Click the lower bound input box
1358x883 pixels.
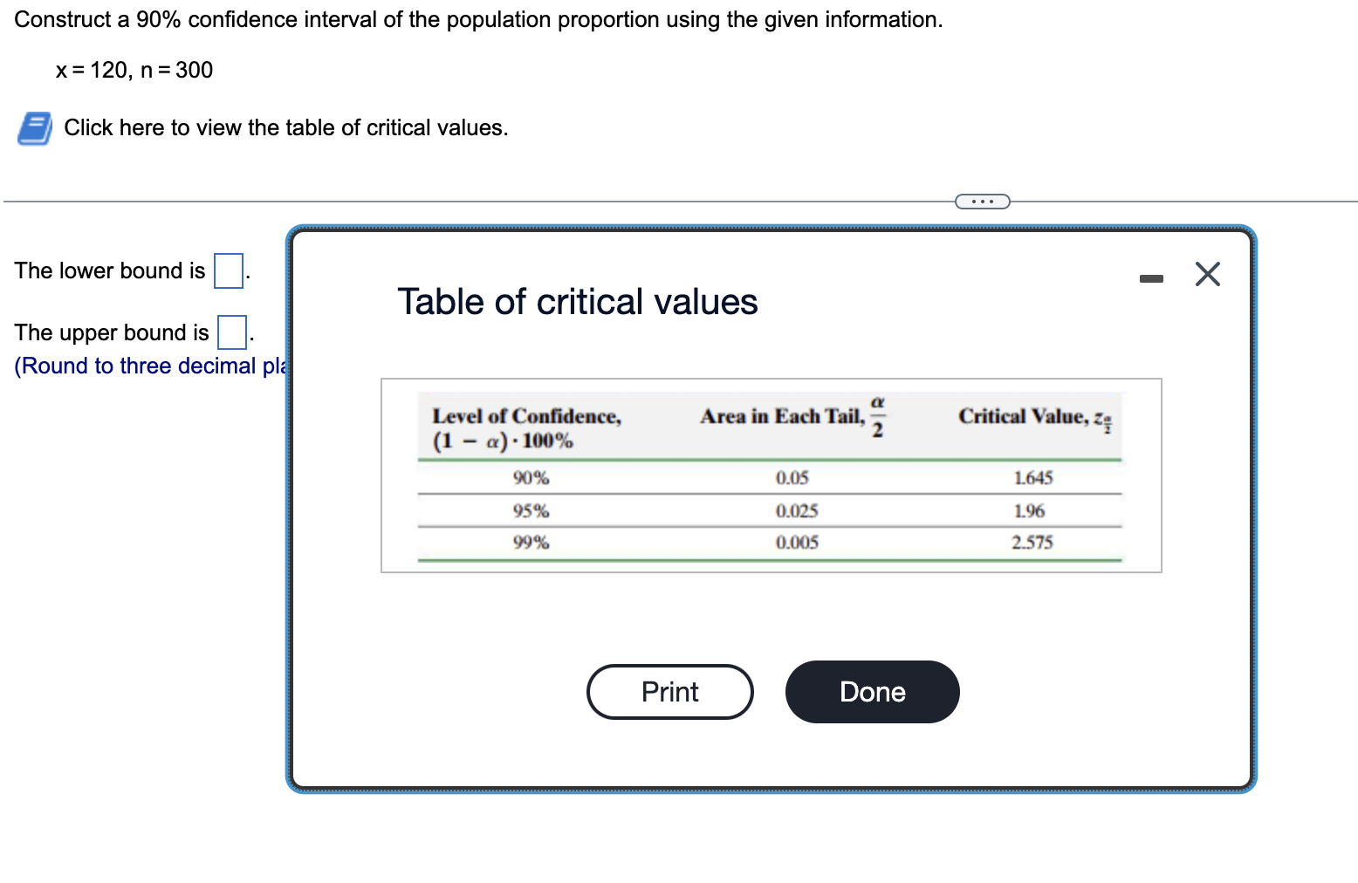227,271
